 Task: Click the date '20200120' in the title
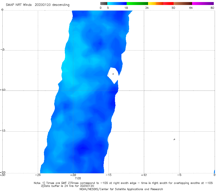[43, 5]
